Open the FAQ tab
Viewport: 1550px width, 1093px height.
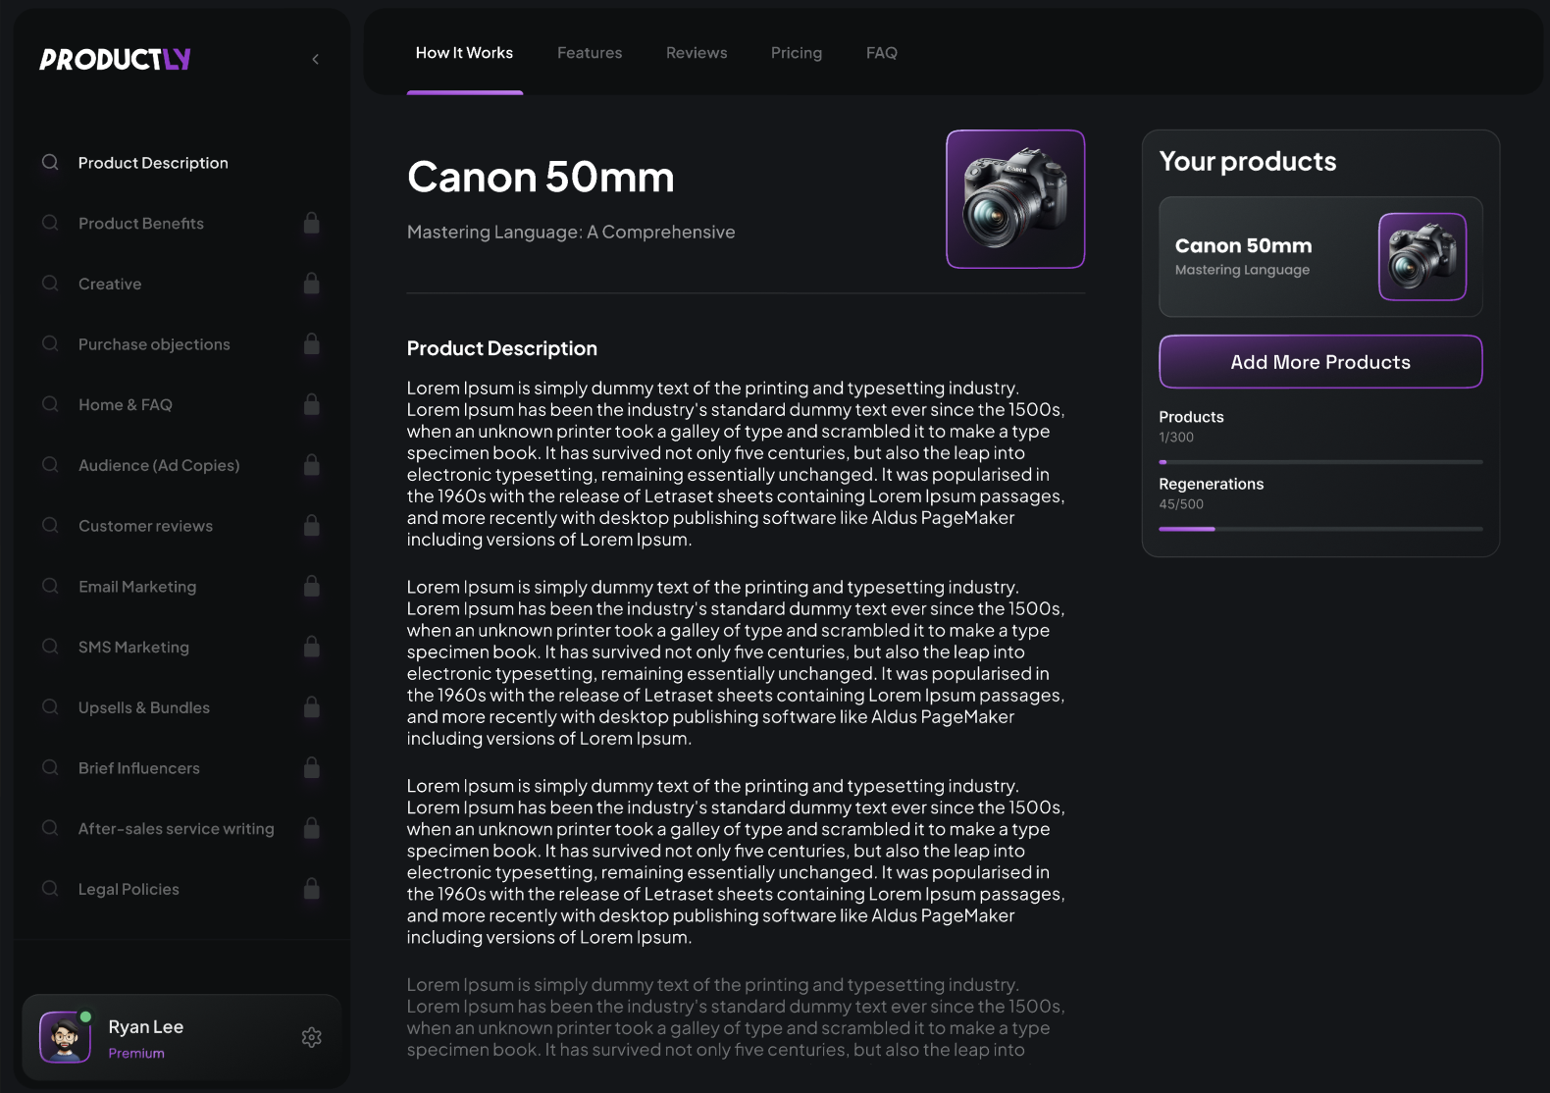[x=882, y=53]
